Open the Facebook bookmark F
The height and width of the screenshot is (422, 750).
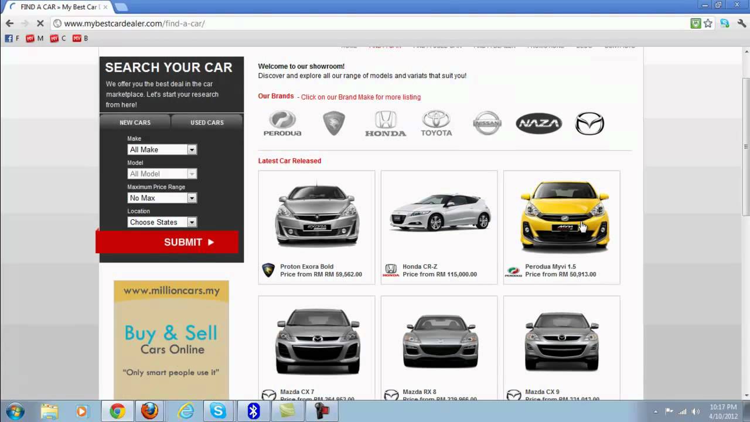(12, 38)
